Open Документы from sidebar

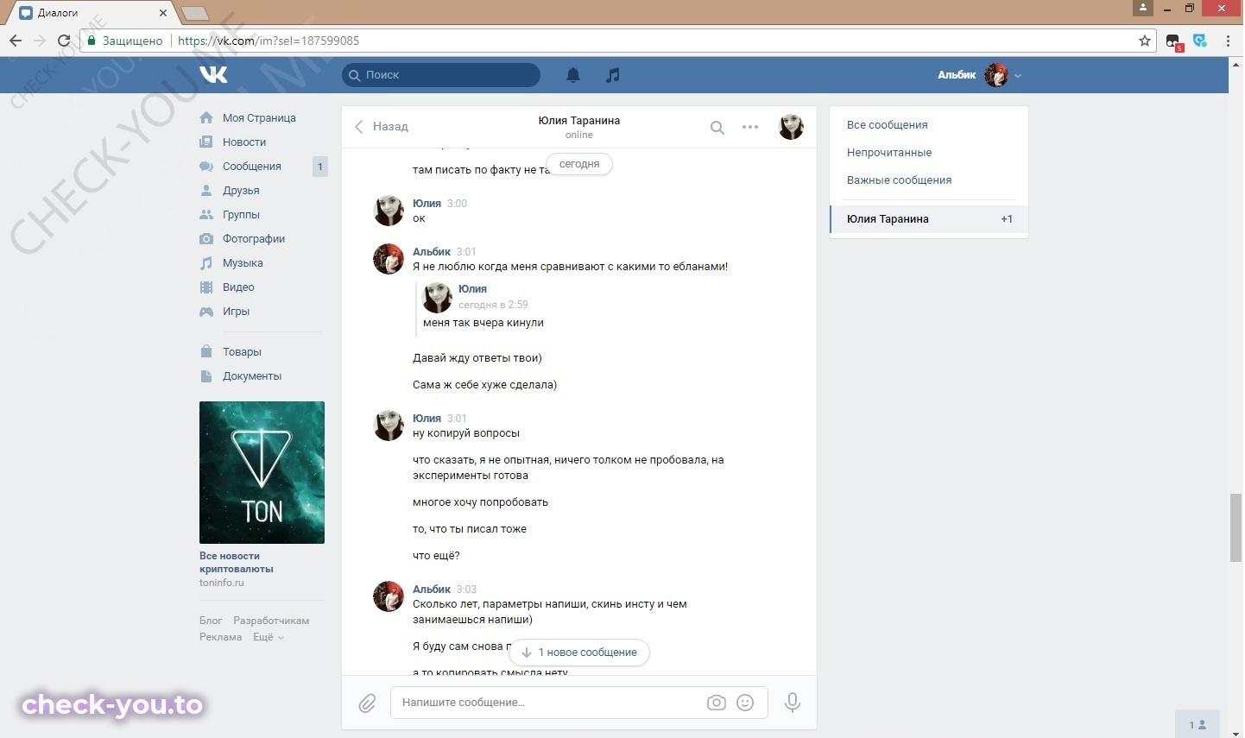click(x=252, y=376)
